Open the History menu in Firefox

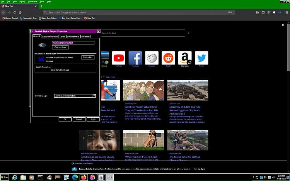coord(22,2)
